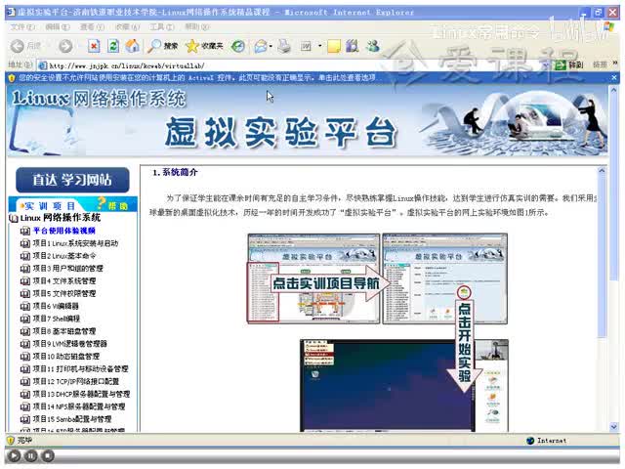This screenshot has height=469, width=625.
Task: Click the video Stop button
Action: click(x=48, y=456)
